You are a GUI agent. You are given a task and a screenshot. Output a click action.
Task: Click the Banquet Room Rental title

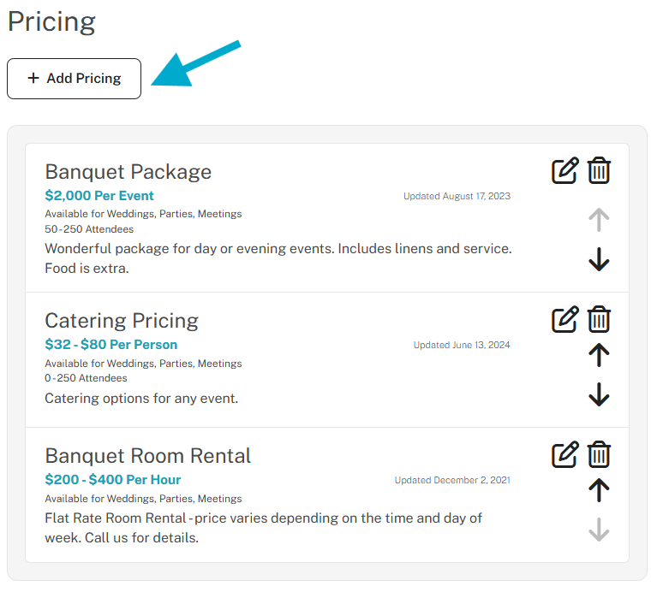pyautogui.click(x=147, y=456)
